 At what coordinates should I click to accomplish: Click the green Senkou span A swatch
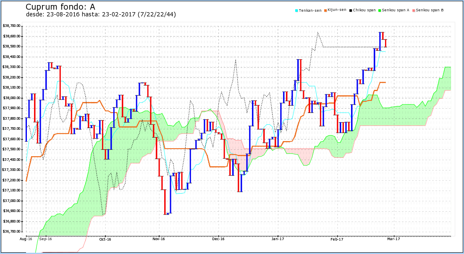coord(380,10)
